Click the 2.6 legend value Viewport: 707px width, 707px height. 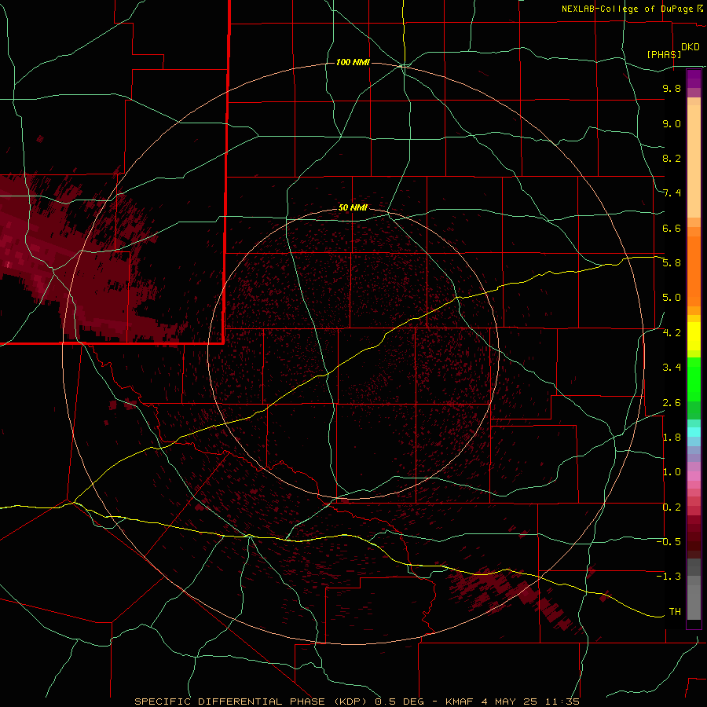[672, 403]
